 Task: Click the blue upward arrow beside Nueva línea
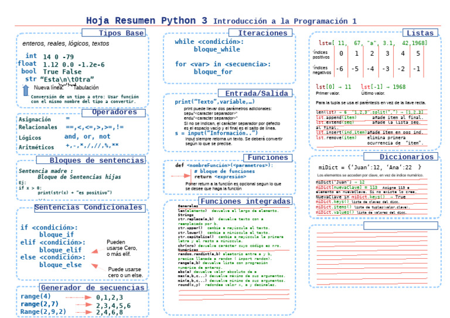coord(25,89)
